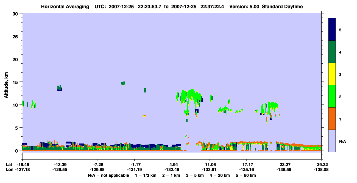Click the altitude tick label 10
Screen dimensions: 357x183
(16, 105)
